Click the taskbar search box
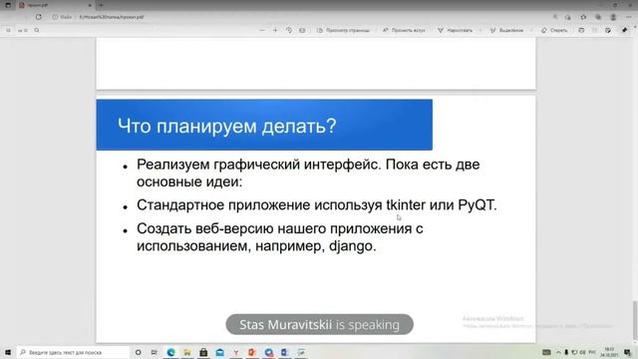Viewport: 638px width, 359px height. (x=73, y=352)
